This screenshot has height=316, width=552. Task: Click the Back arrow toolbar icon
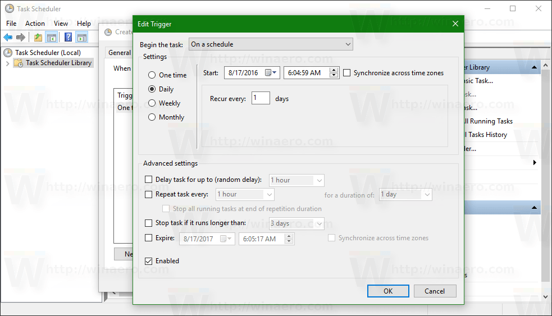[x=8, y=37]
